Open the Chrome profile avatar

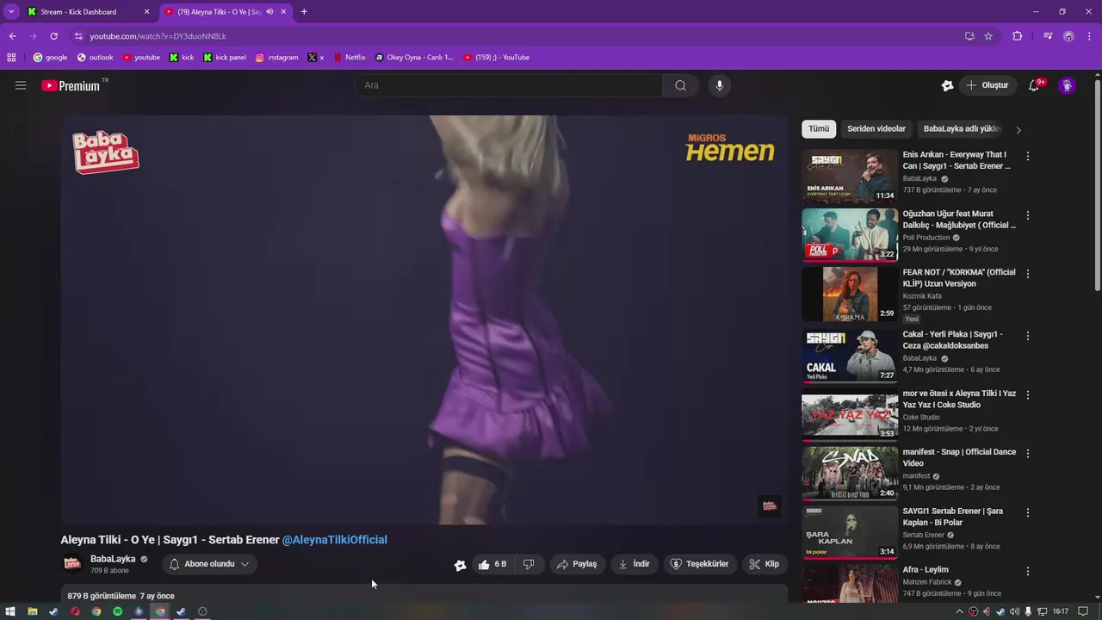pyautogui.click(x=1068, y=36)
